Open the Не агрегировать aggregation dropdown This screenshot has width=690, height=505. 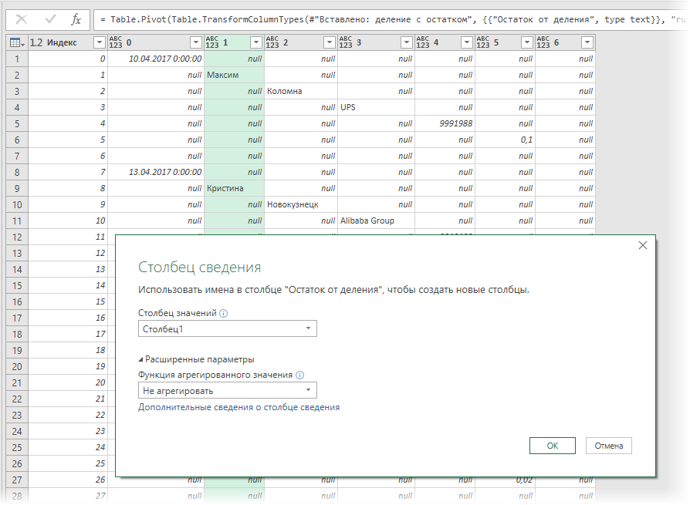point(228,390)
